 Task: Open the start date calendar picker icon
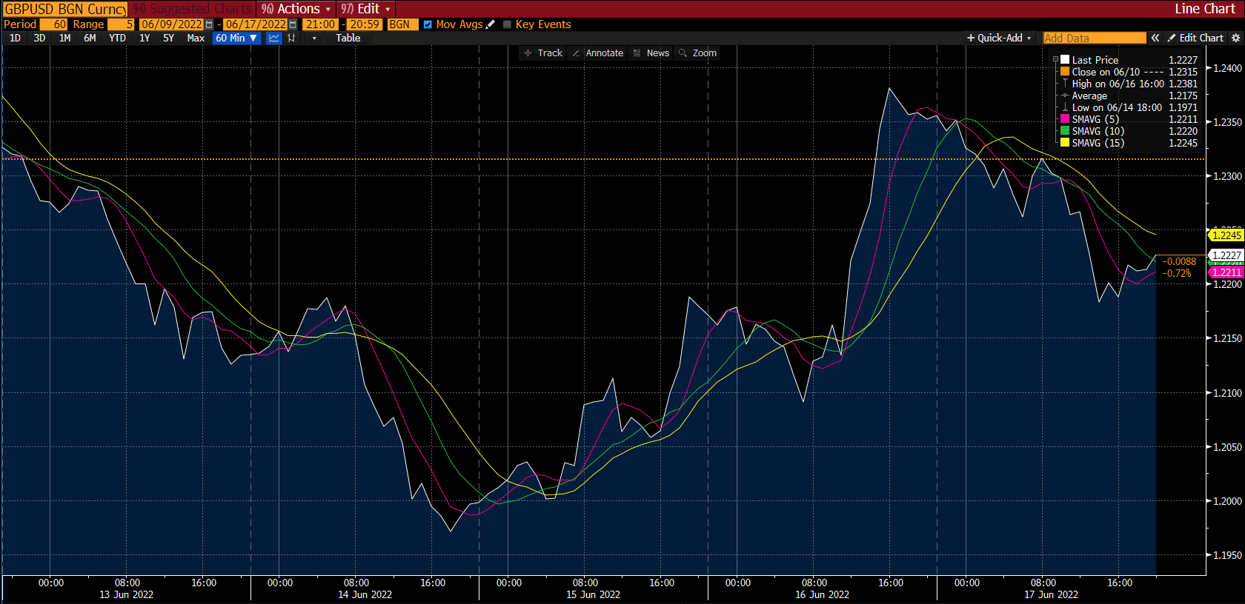[209, 24]
